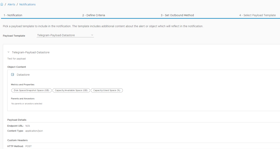Open step 3 - Set Outbound Method
280x149 pixels.
coord(177,15)
